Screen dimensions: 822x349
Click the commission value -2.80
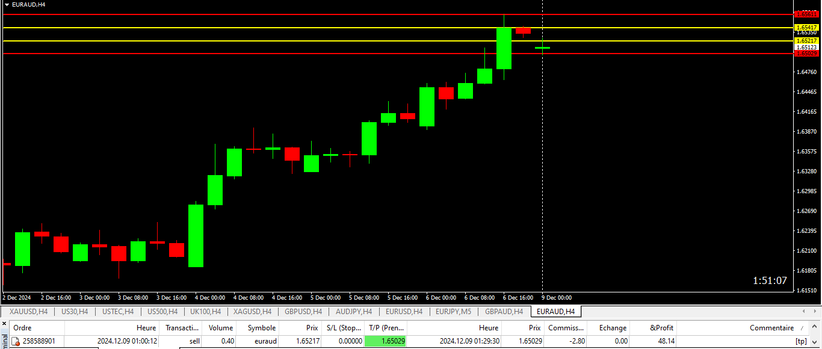pos(576,341)
